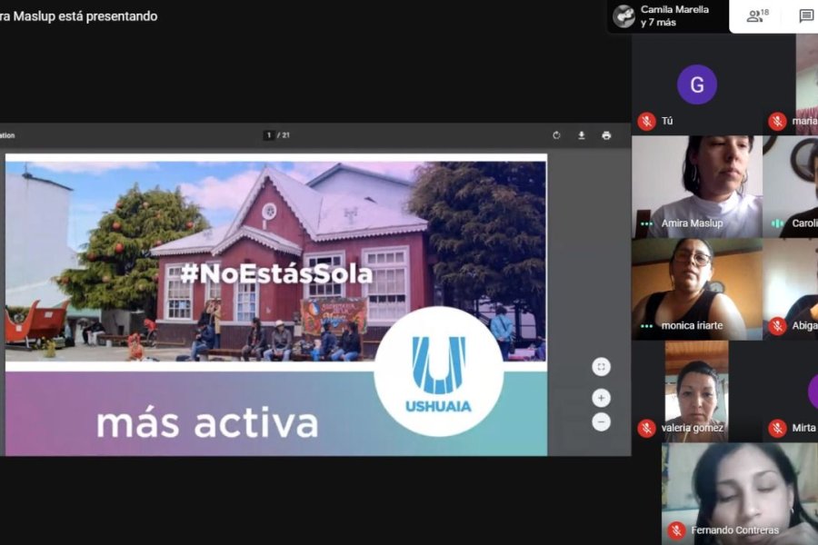Click the #NoEstásSola hashtag on the slide
The width and height of the screenshot is (818, 545).
coord(276,273)
